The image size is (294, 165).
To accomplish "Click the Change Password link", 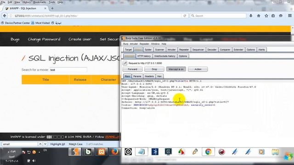I will coord(44,39).
